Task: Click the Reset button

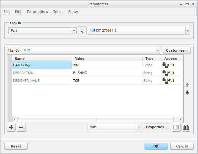Action: coord(16,146)
